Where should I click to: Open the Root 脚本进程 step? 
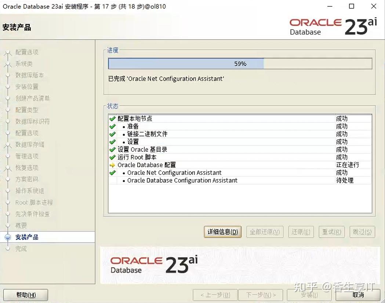pos(8,203)
